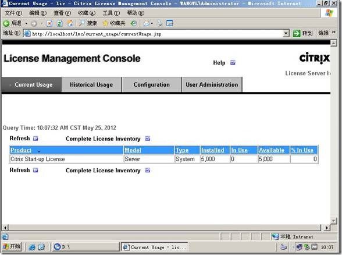Image resolution: width=342 pixels, height=255 pixels.
Task: Click lower Complete License Inventory link
Action: [103, 171]
